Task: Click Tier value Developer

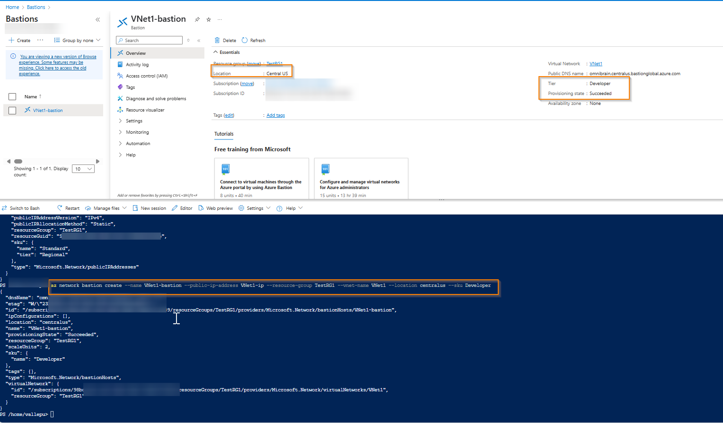Action: [x=600, y=84]
